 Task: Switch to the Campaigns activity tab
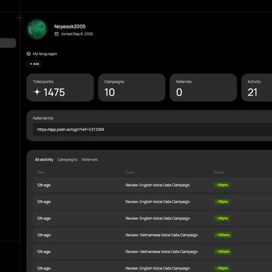tap(67, 159)
